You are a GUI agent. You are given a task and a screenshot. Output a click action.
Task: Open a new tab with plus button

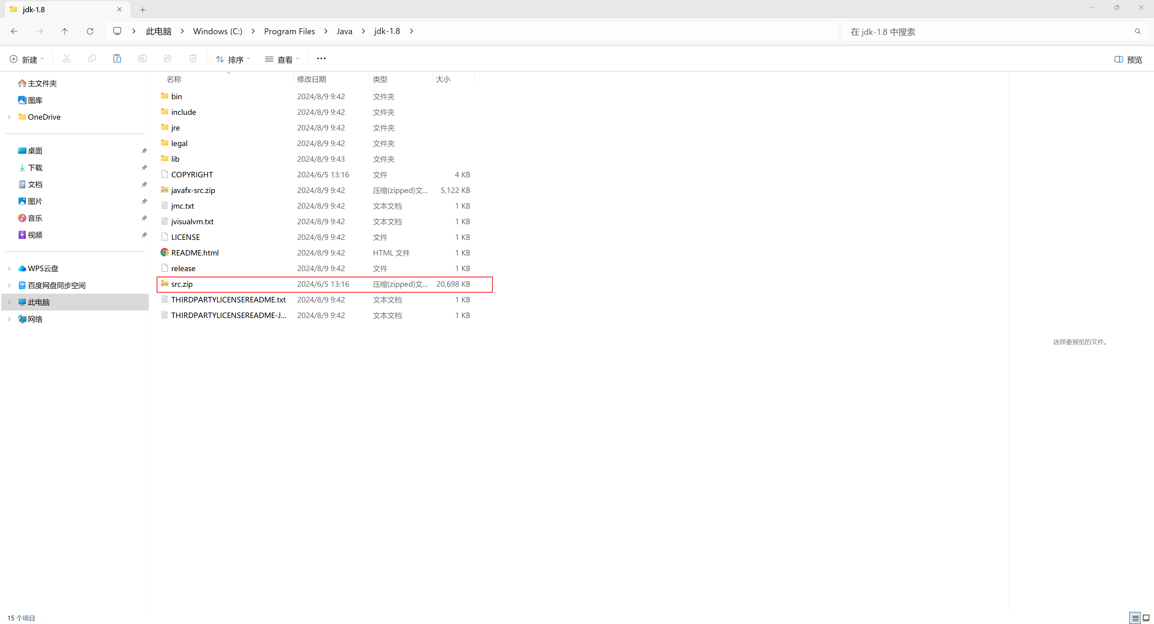coord(142,9)
